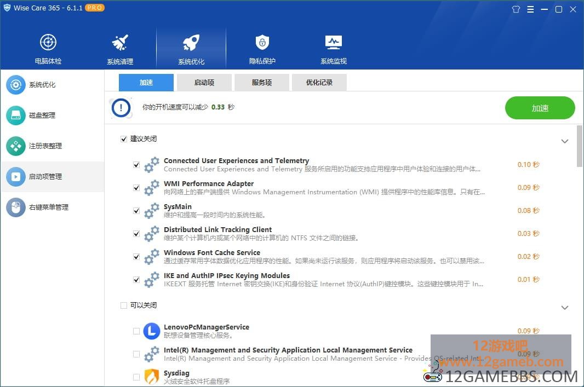Image resolution: width=584 pixels, height=387 pixels.
Task: Click the 0.10 秒 time value
Action: [x=528, y=164]
